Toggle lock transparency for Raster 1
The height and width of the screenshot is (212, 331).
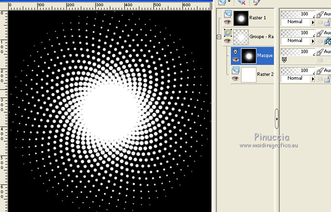[328, 22]
